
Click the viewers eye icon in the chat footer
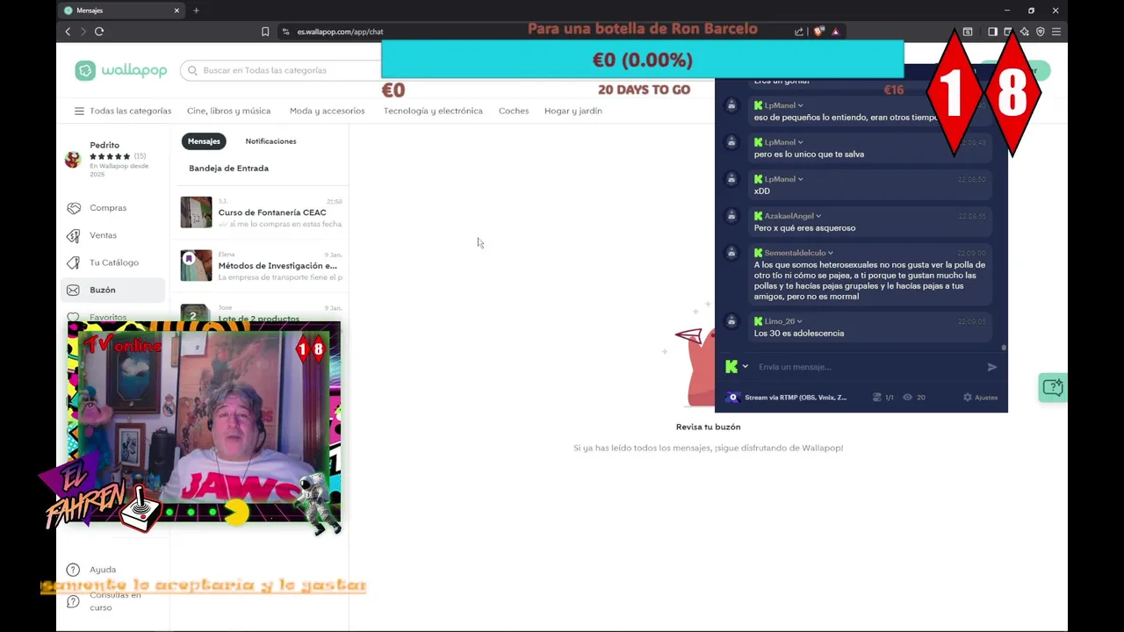[x=907, y=398]
